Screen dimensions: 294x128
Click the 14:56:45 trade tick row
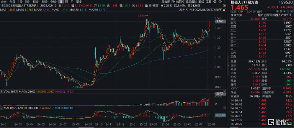261,100
